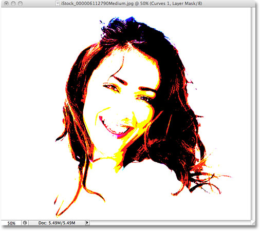
Task: Click the Doc: 5.49M/5.49M info area
Action: tap(57, 223)
